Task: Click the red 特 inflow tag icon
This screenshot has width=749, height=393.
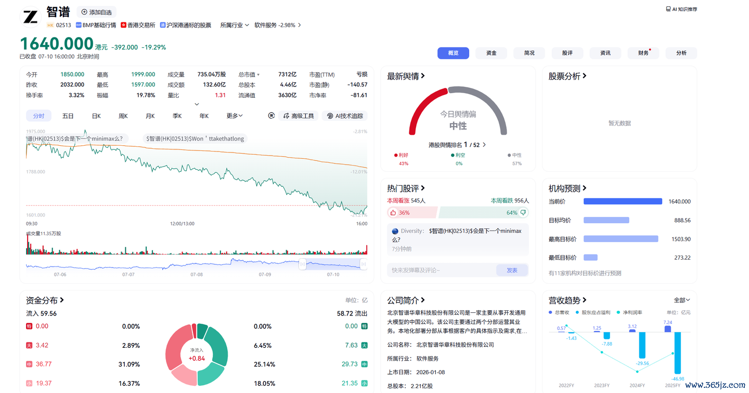Action: pyautogui.click(x=29, y=326)
